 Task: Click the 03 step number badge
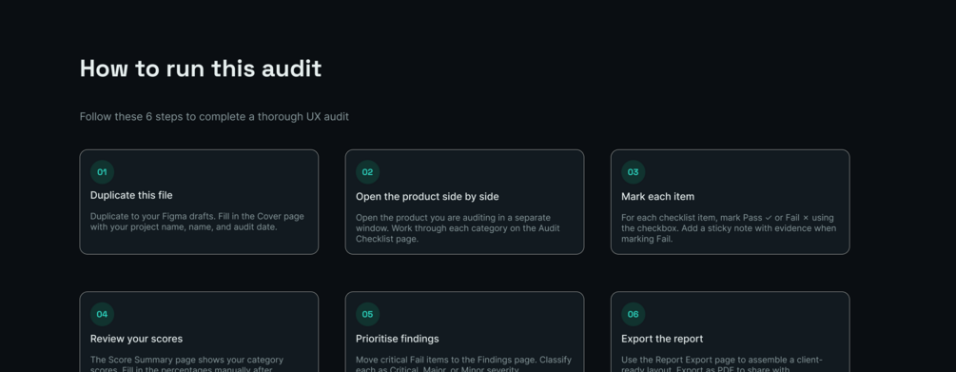click(634, 172)
